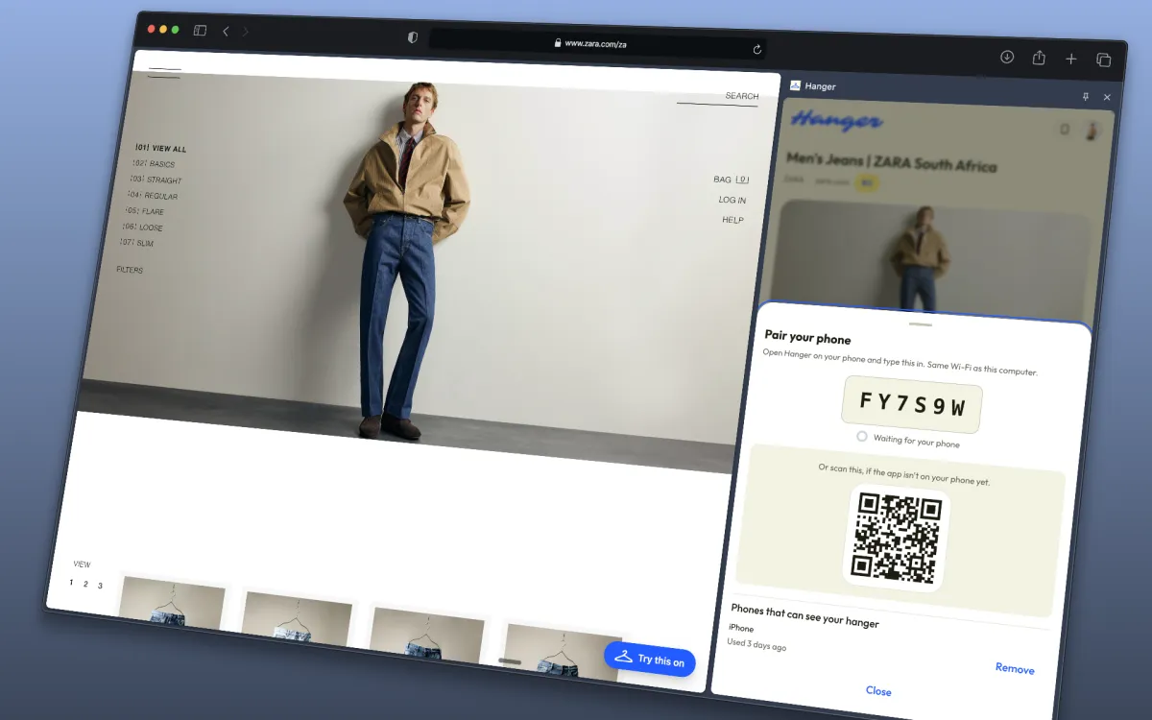Focus the www.zara.com/za address bar
This screenshot has height=720, width=1152.
coord(596,43)
